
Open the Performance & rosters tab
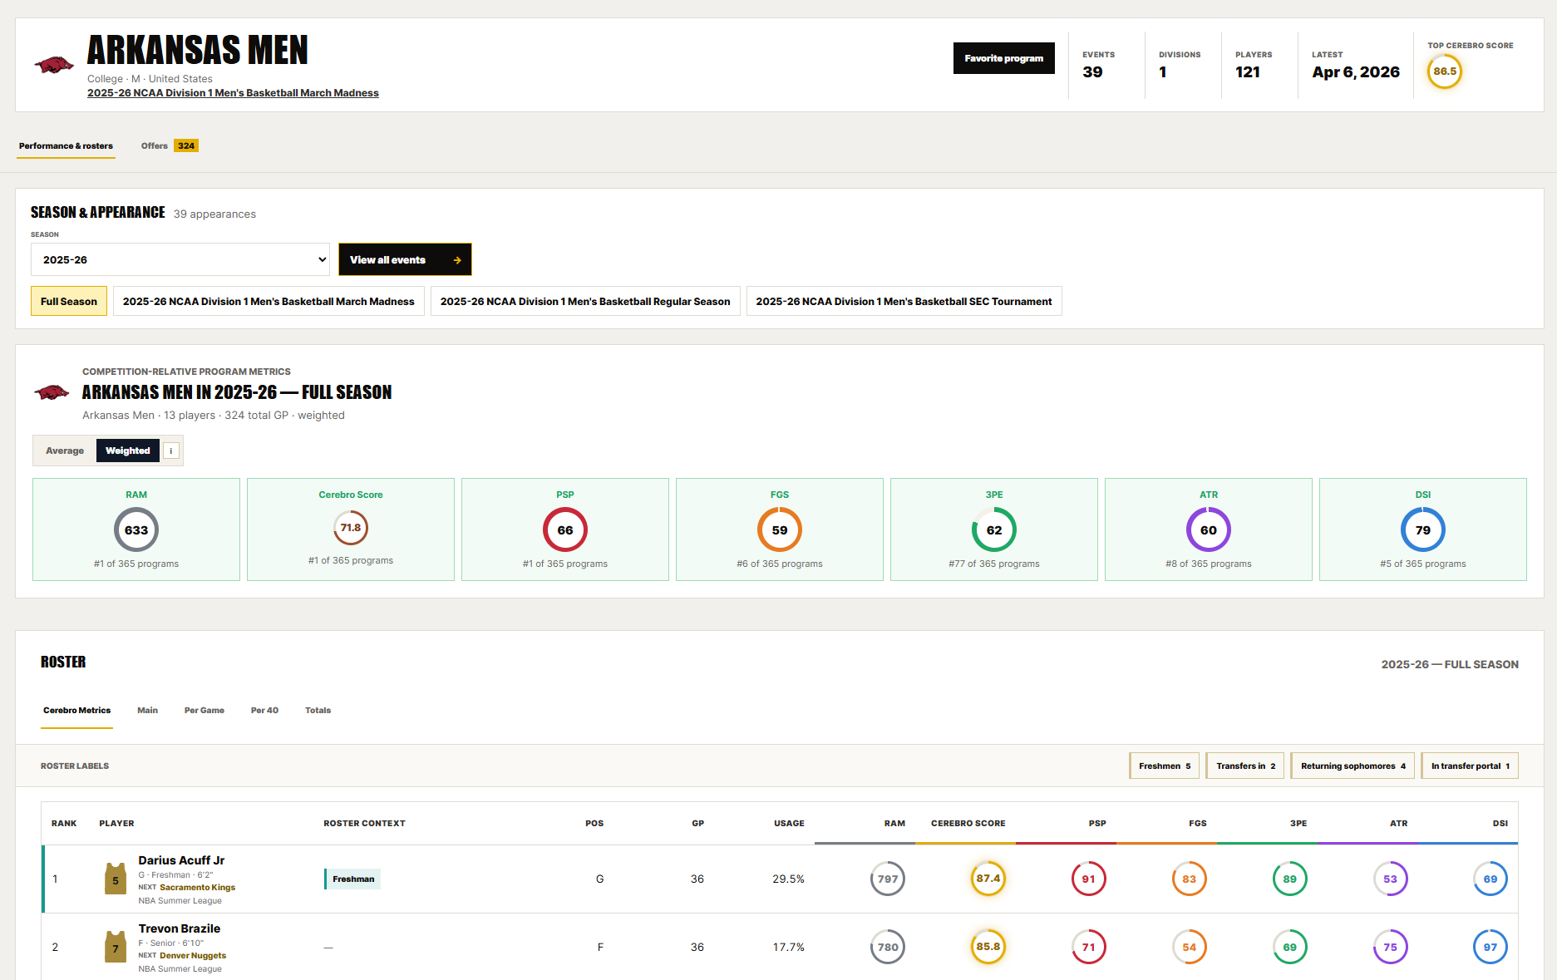pos(66,145)
